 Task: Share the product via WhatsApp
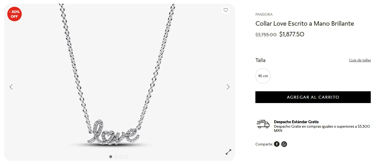284,144
